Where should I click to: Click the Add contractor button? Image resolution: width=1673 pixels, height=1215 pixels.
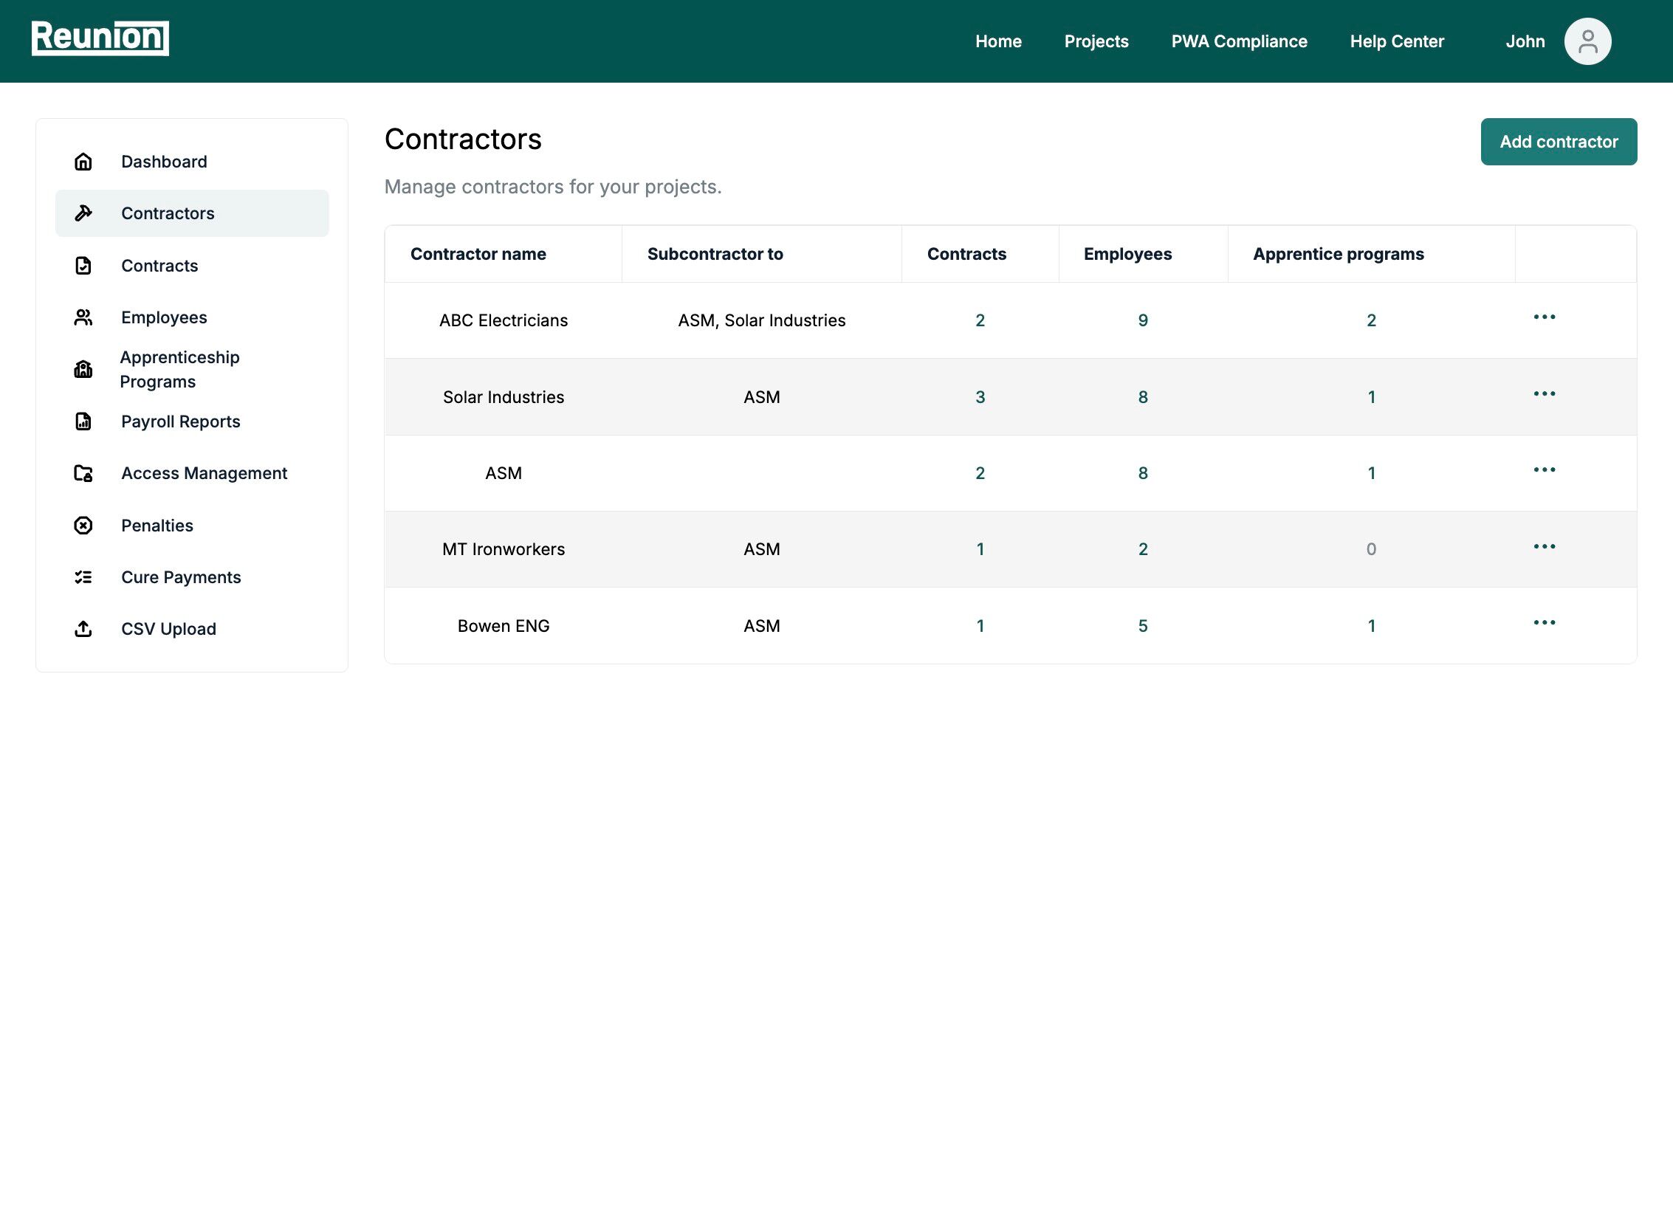(1558, 141)
